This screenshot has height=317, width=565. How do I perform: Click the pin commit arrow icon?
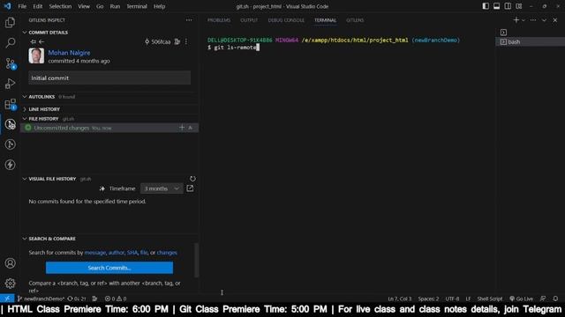point(34,41)
